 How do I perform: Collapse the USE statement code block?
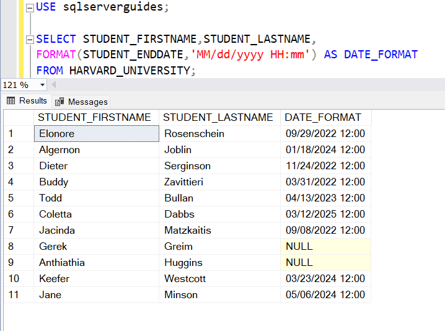tap(30, 7)
